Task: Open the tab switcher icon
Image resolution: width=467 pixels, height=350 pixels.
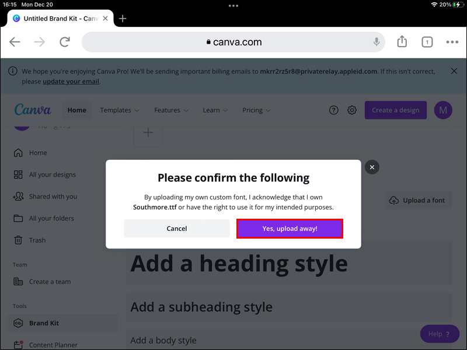Action: point(427,42)
